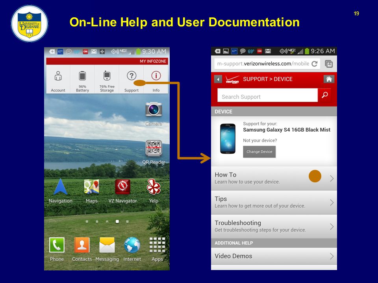Click the search magnifier button
Viewport: 378px width, 283px height.
click(324, 95)
